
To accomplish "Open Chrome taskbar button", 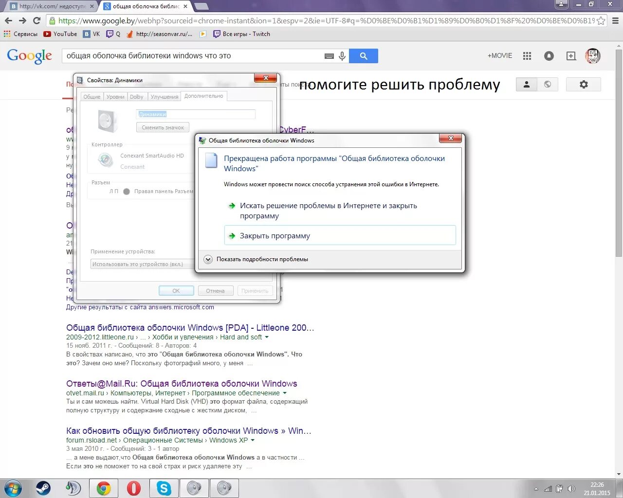I will coord(103,488).
